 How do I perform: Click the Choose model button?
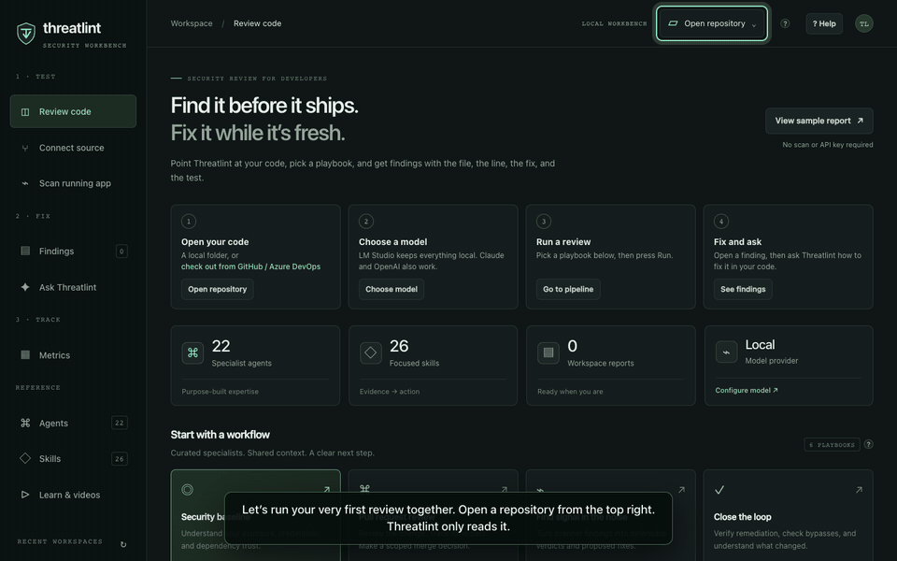click(392, 289)
